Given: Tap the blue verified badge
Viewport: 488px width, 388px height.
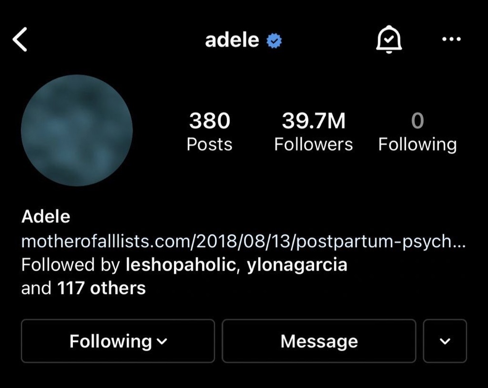Looking at the screenshot, I should tap(274, 40).
